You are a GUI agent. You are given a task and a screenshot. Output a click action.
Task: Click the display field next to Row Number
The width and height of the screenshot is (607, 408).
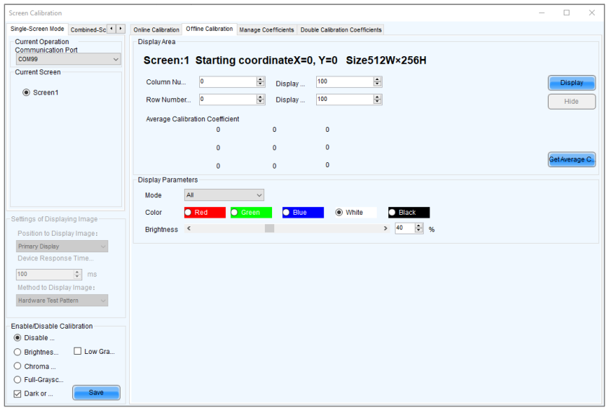344,99
